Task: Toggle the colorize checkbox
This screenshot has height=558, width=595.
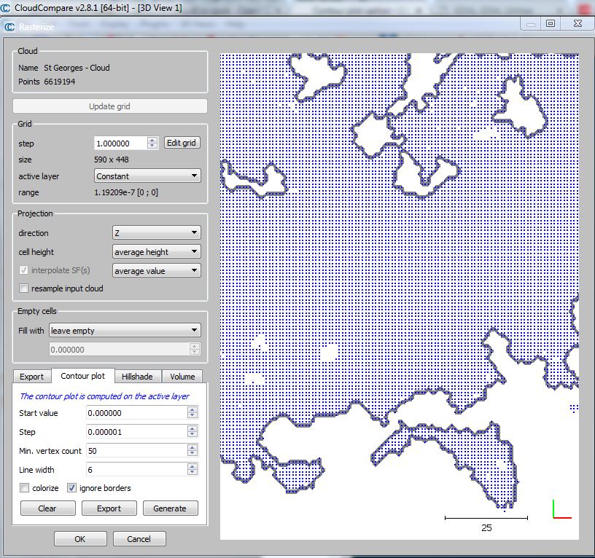Action: click(25, 488)
